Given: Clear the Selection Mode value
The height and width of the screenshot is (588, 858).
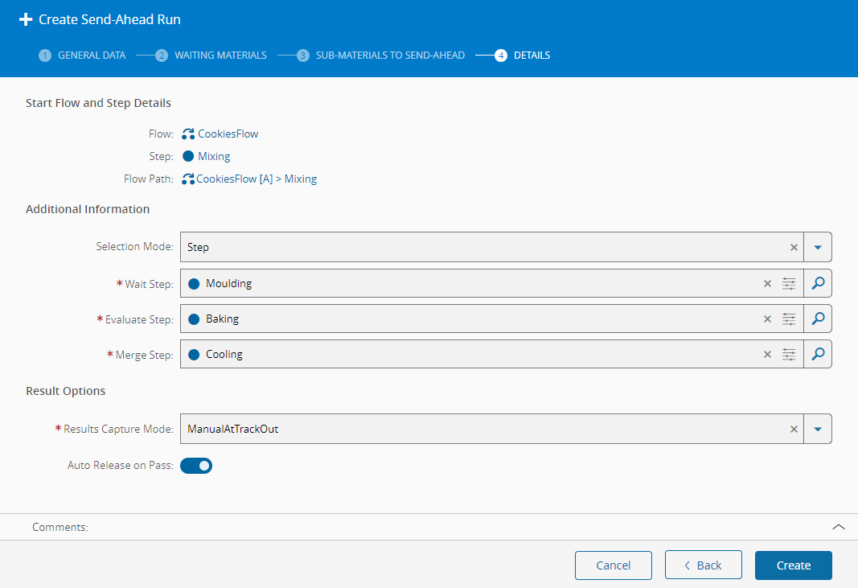Looking at the screenshot, I should [794, 247].
